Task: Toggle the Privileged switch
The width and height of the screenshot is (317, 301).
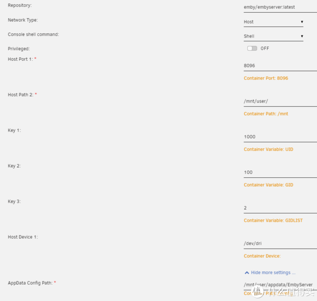Action: pos(252,48)
